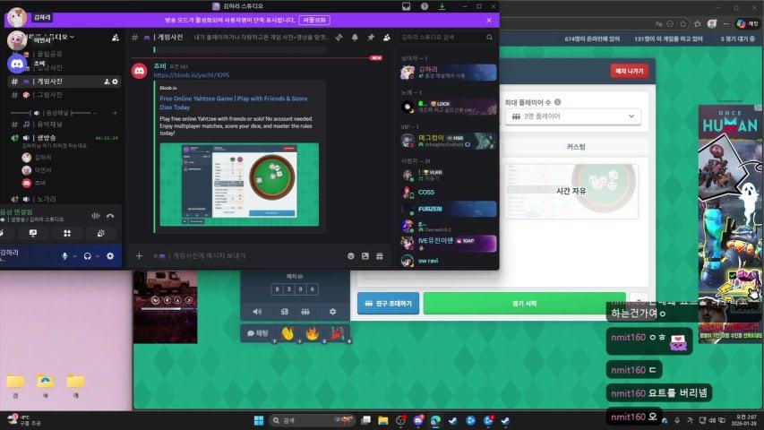
Task: Open Discord user settings gear
Action: tap(110, 256)
